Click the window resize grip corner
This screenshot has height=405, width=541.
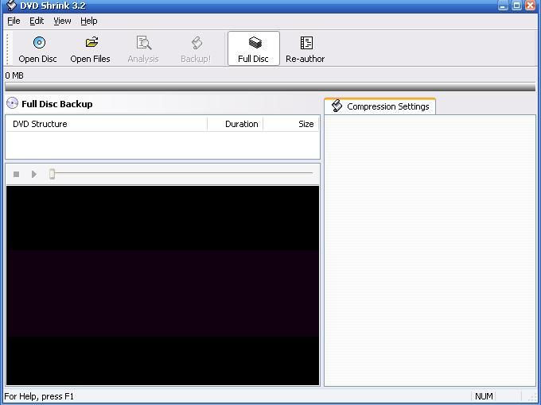coord(532,397)
